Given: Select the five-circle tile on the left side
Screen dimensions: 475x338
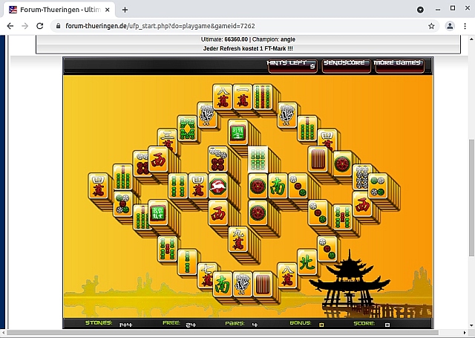Looking at the screenshot, I should pyautogui.click(x=122, y=204).
